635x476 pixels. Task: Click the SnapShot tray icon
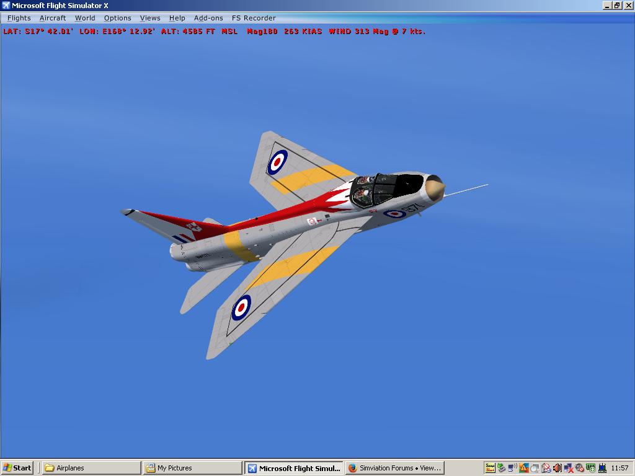[x=490, y=468]
